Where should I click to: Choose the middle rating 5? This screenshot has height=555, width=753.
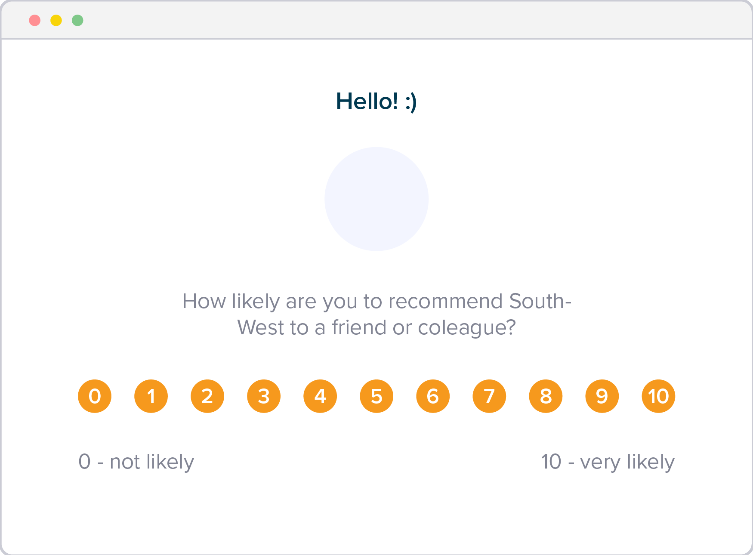[x=376, y=396]
